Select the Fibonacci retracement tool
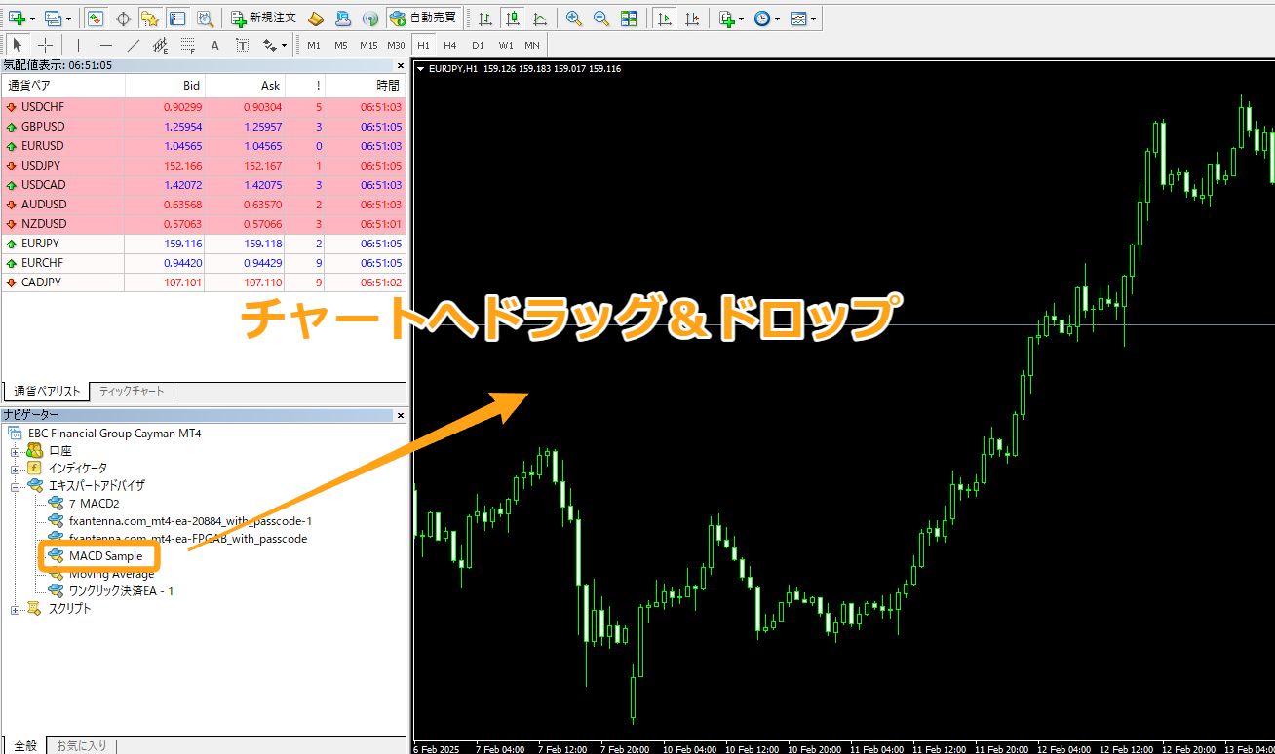Image resolution: width=1275 pixels, height=754 pixels. 188,45
